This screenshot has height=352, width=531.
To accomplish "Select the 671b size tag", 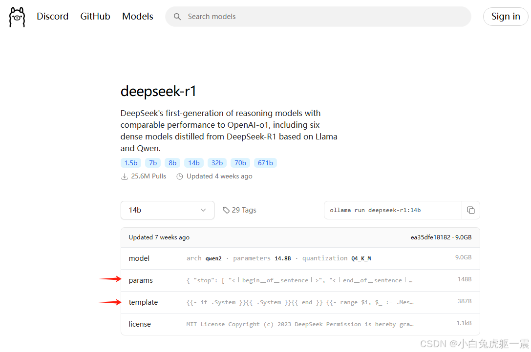I will (265, 163).
